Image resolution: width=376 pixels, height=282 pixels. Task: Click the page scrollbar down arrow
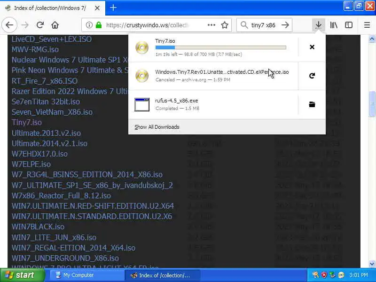click(x=372, y=264)
